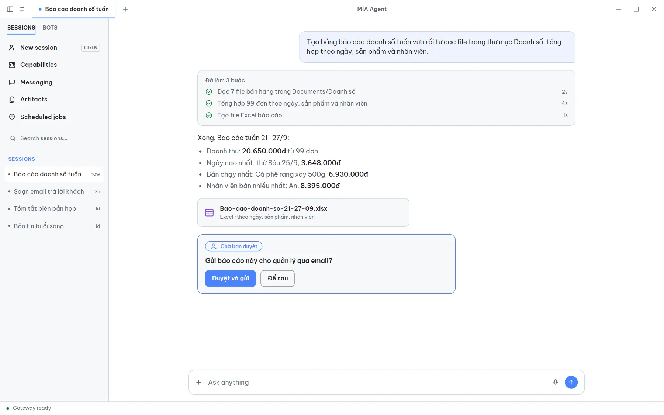Switch to the BOTS tab
This screenshot has height=415, width=664.
coord(50,28)
